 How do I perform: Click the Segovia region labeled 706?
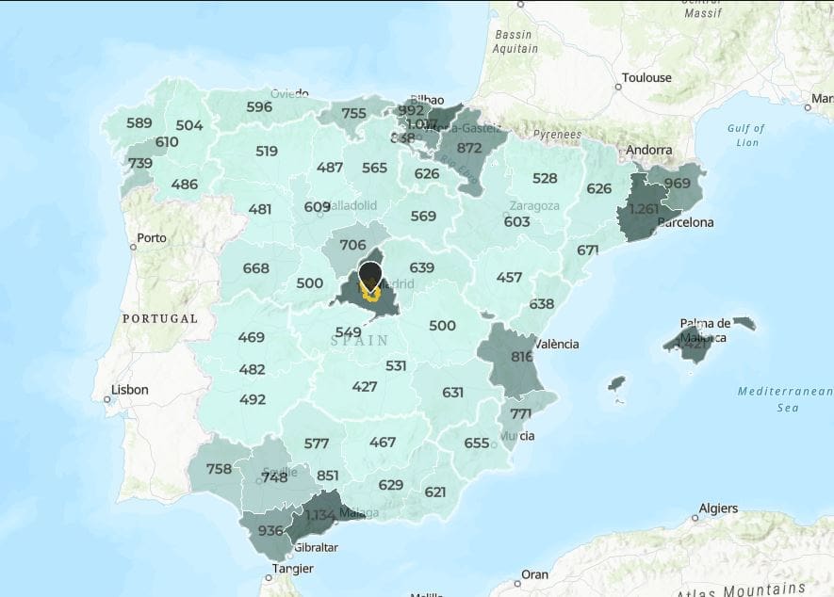tap(352, 246)
